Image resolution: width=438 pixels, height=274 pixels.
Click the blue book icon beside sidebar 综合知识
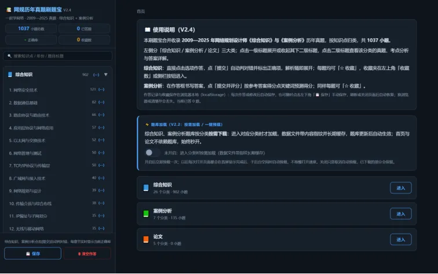coord(10,75)
